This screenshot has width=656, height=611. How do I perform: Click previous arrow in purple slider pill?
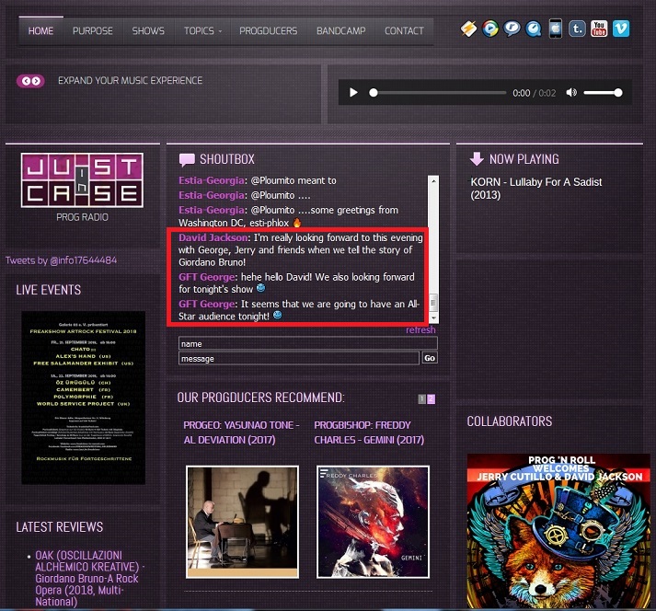point(26,81)
